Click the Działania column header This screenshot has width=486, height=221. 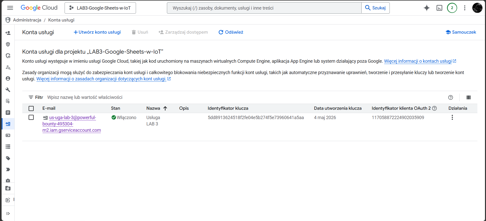[x=458, y=108]
